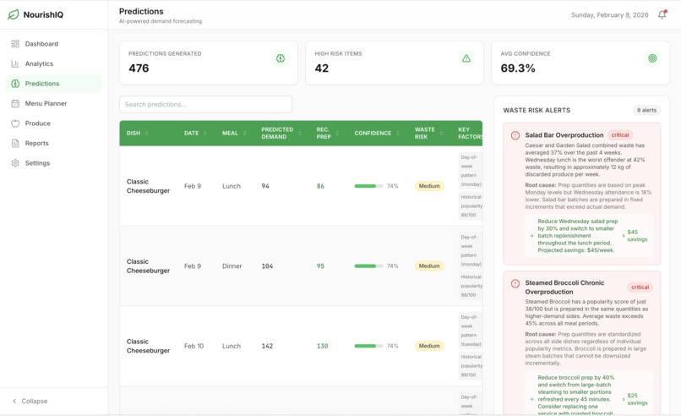The height and width of the screenshot is (416, 681).
Task: Collapse the sidebar
Action: pos(30,401)
